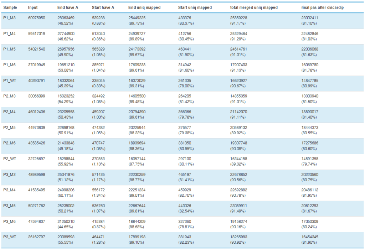Select the 'End have A' column header
The height and width of the screenshot is (249, 365).
tap(67, 7)
